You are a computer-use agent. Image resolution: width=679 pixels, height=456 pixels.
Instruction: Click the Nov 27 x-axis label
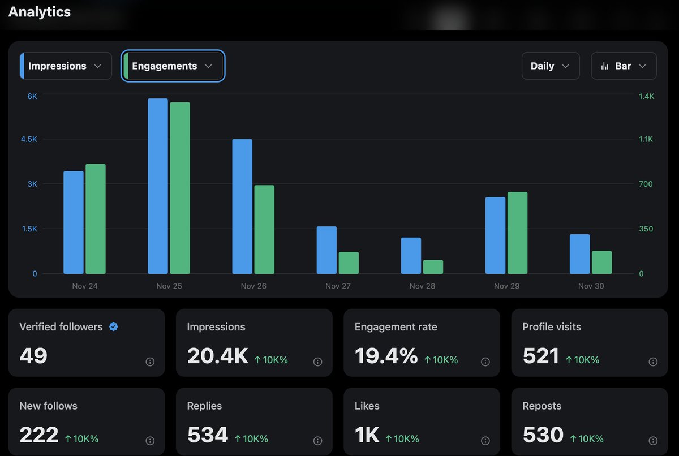click(x=338, y=286)
